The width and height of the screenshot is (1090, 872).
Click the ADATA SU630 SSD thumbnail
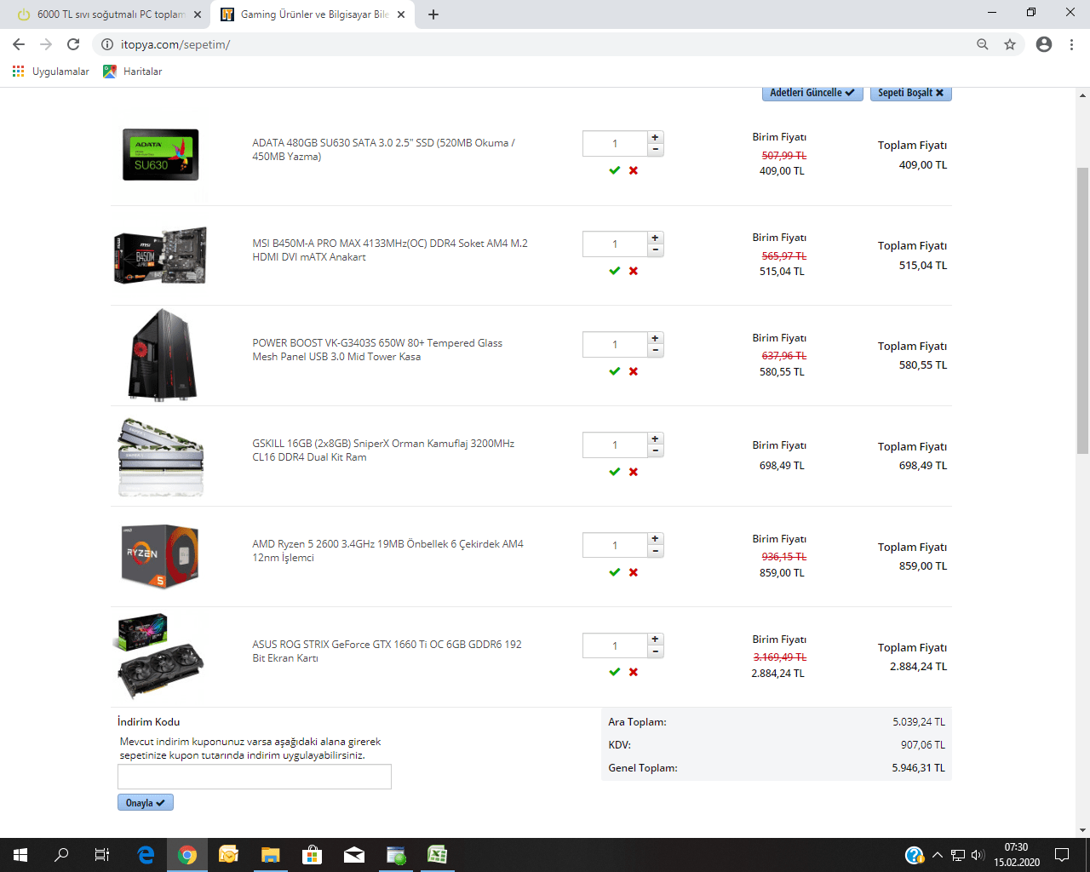tap(161, 154)
